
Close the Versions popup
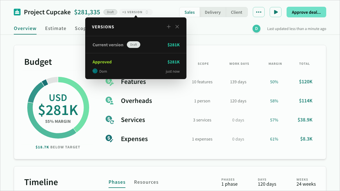pos(177,27)
